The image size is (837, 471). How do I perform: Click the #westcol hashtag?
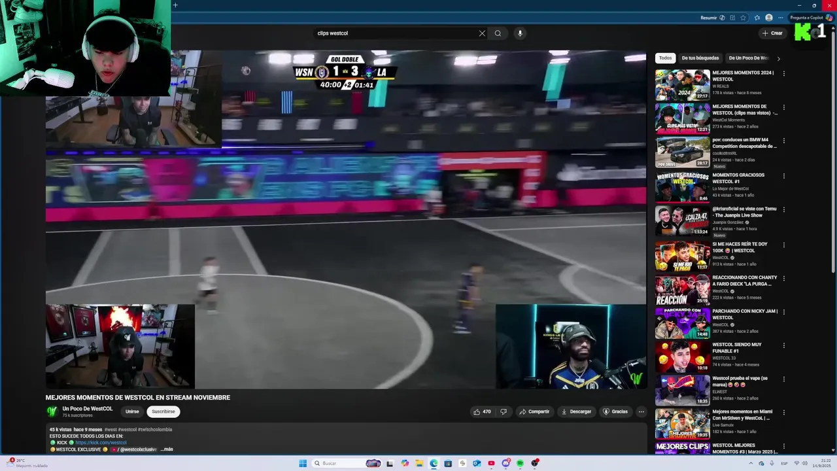(128, 430)
